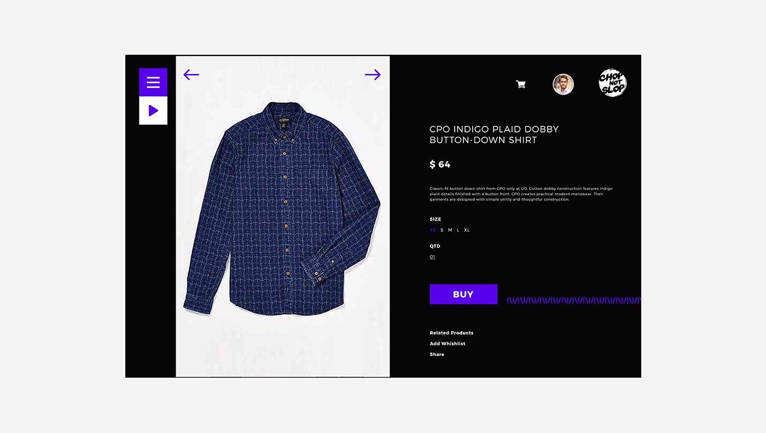Viewport: 766px width, 433px height.
Task: Go to previous product image arrow
Action: (x=191, y=74)
